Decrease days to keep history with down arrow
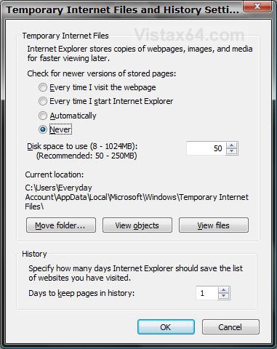The height and width of the screenshot is (349, 277). click(223, 296)
